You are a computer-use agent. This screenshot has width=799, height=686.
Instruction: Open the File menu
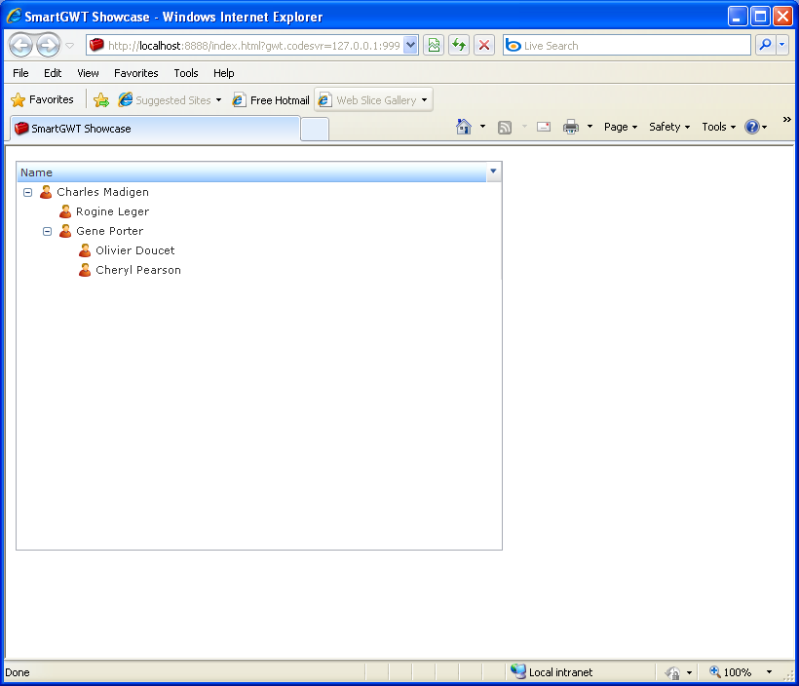click(x=20, y=73)
